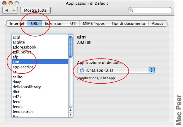This screenshot has width=183, height=127.
Task: Choose addressbook in the list
Action: click(40, 47)
